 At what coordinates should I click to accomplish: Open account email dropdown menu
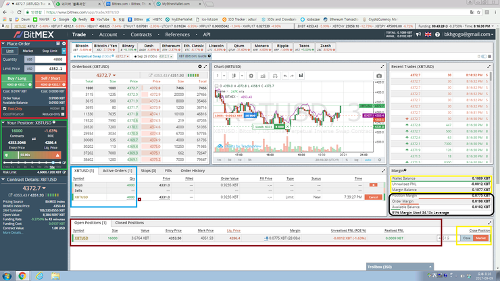pyautogui.click(x=469, y=34)
